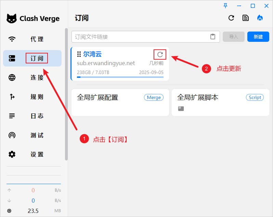
Task: Click the greyed-out 导入 import button
Action: tap(233, 37)
